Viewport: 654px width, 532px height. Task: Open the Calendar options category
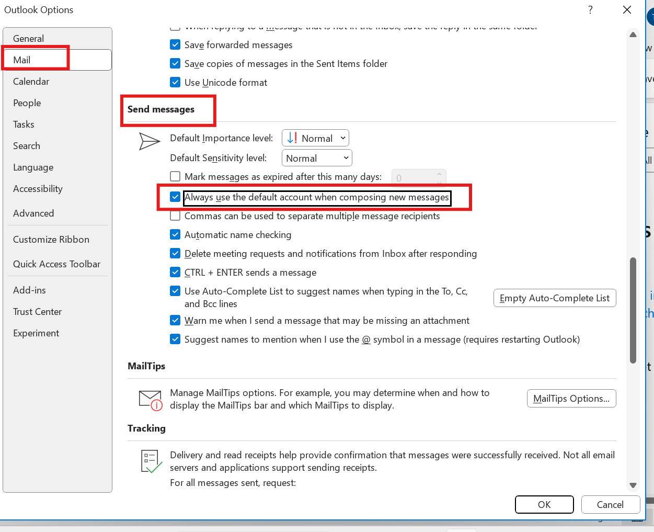click(x=58, y=82)
